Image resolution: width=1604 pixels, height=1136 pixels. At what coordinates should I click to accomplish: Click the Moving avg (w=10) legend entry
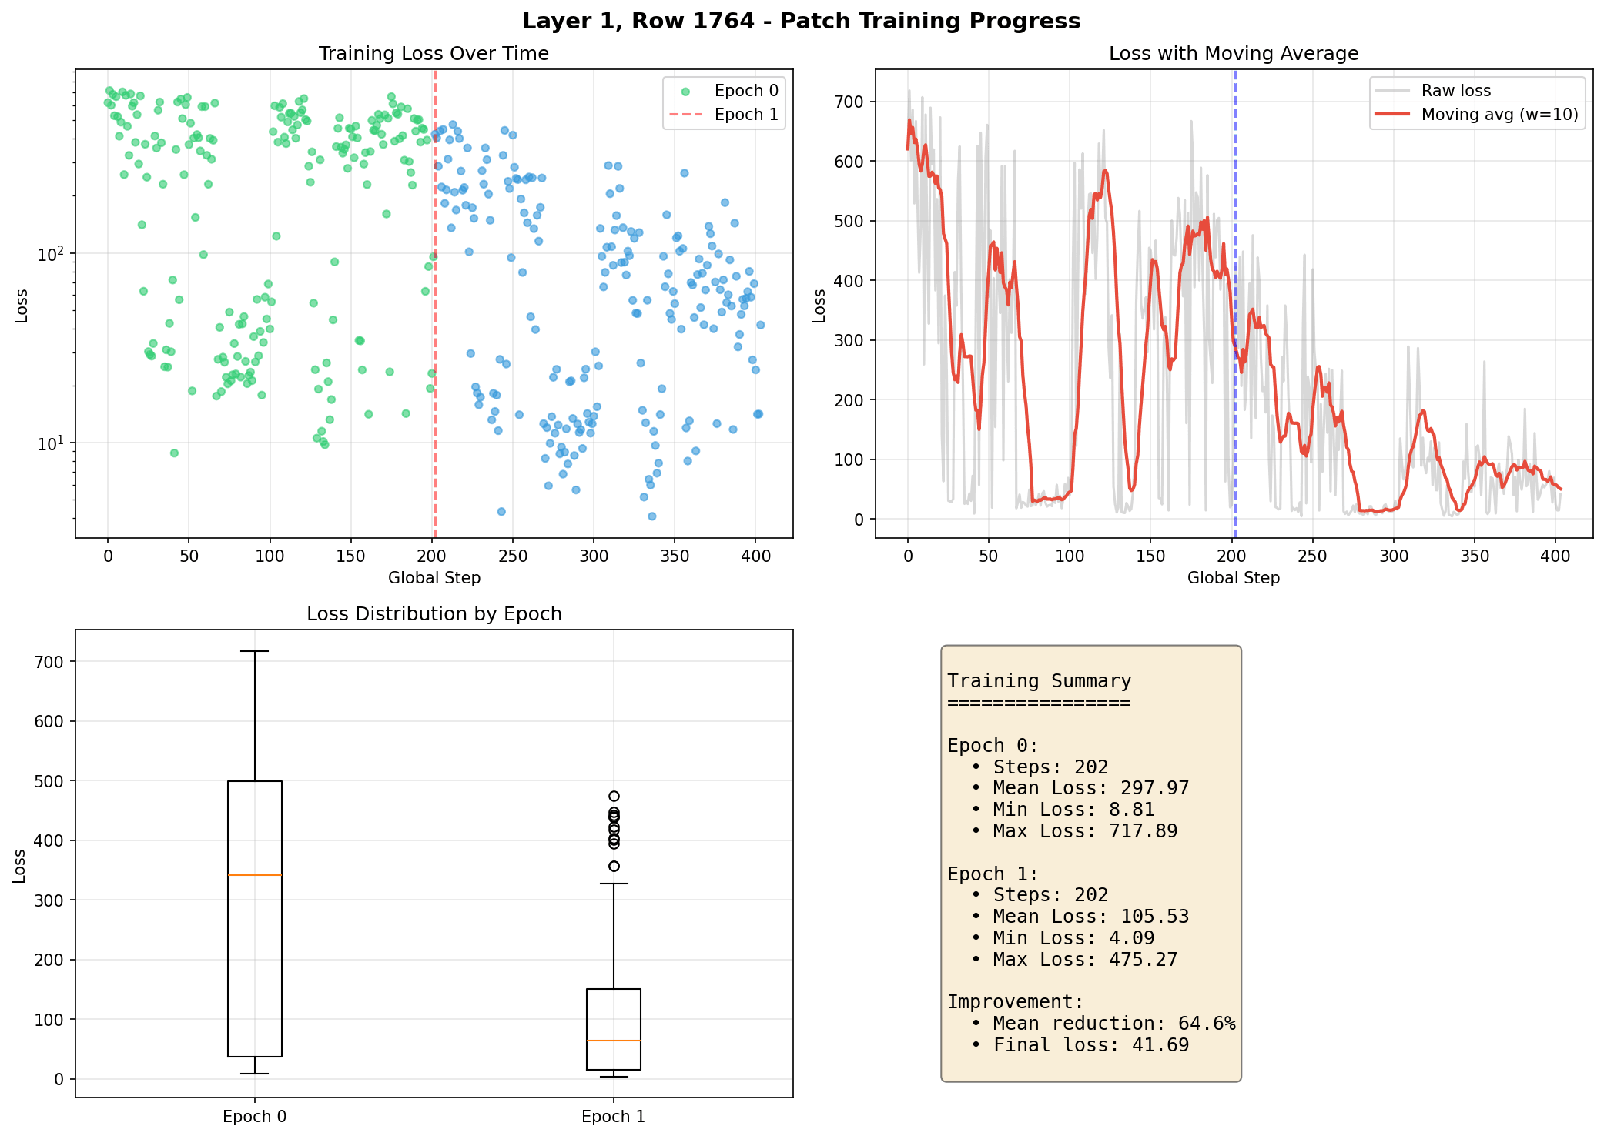(x=1499, y=115)
